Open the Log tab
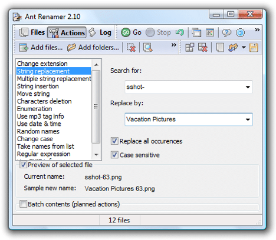The width and height of the screenshot is (276, 240). [x=100, y=32]
